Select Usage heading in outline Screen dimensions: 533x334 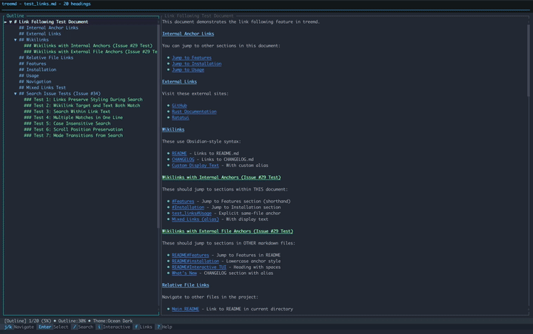click(29, 75)
